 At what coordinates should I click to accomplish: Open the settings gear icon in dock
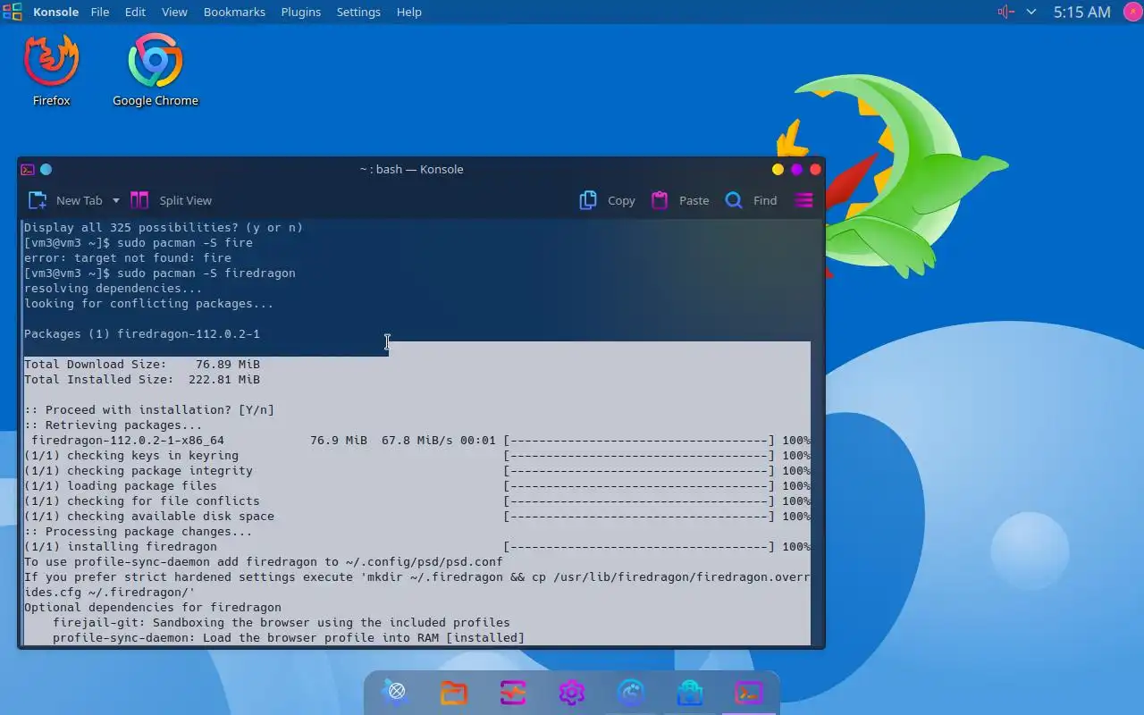click(572, 692)
